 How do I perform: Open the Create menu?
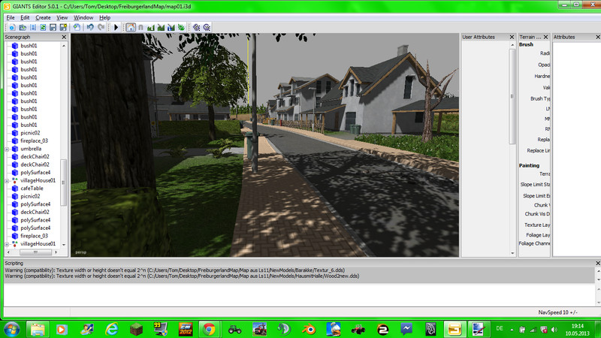[43, 17]
